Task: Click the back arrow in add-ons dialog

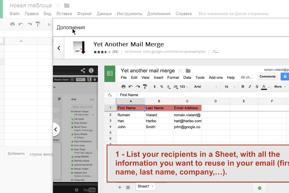Action: pyautogui.click(x=59, y=48)
